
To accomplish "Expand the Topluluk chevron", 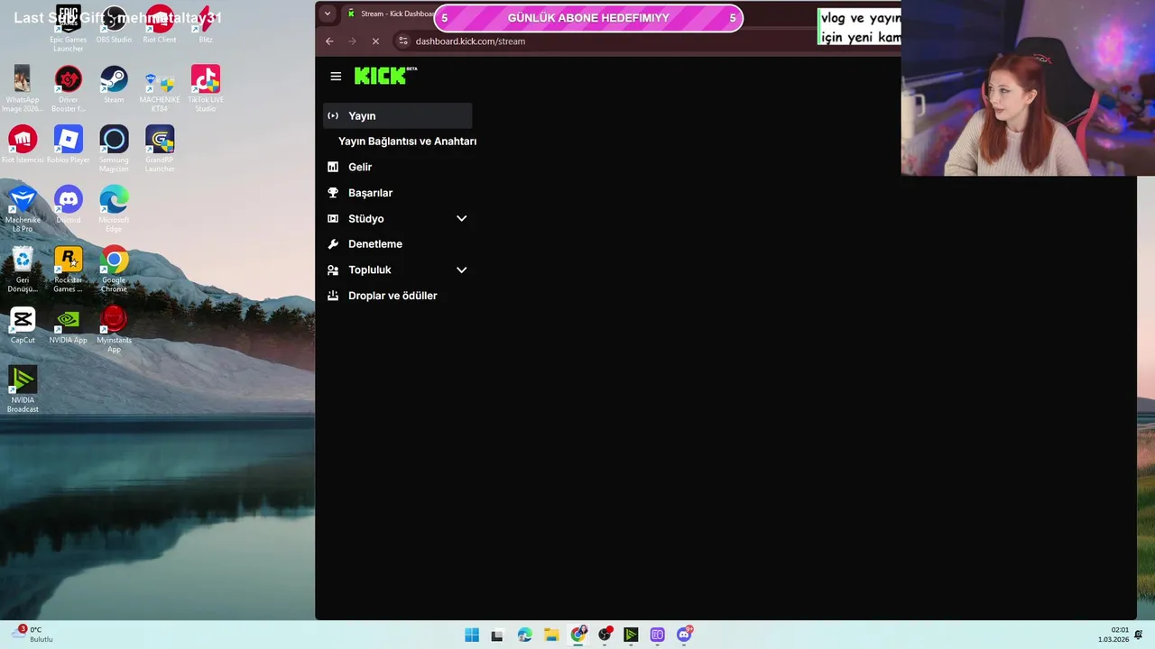I will click(x=461, y=270).
